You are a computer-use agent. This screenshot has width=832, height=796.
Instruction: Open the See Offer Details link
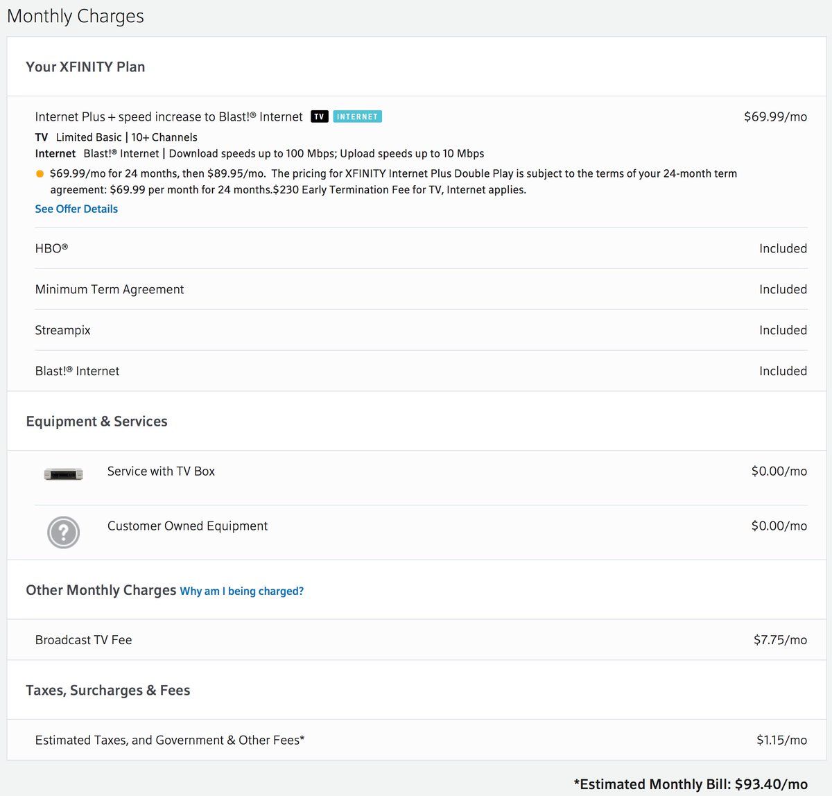pyautogui.click(x=76, y=209)
